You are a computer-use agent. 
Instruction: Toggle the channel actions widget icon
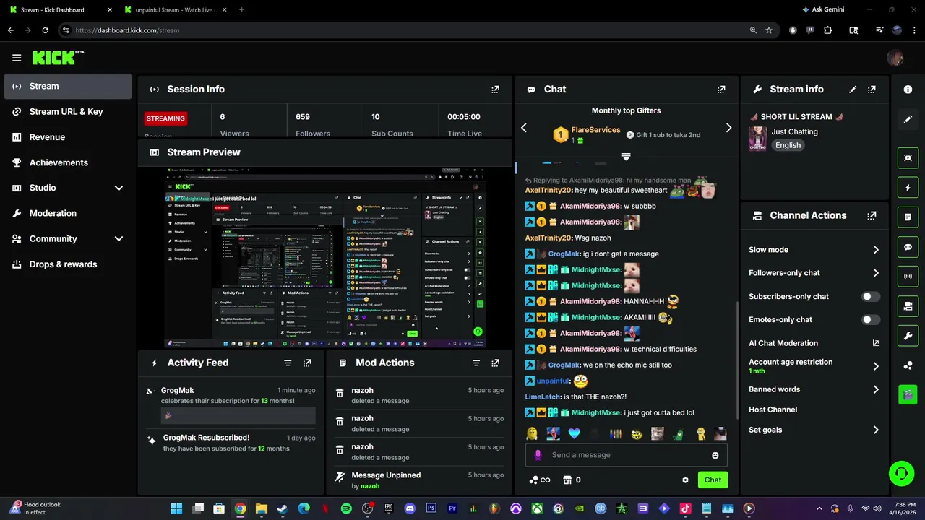908,305
